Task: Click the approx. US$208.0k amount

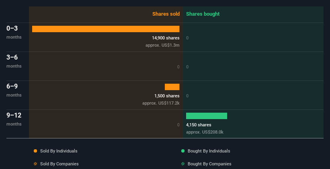Action: (x=205, y=132)
